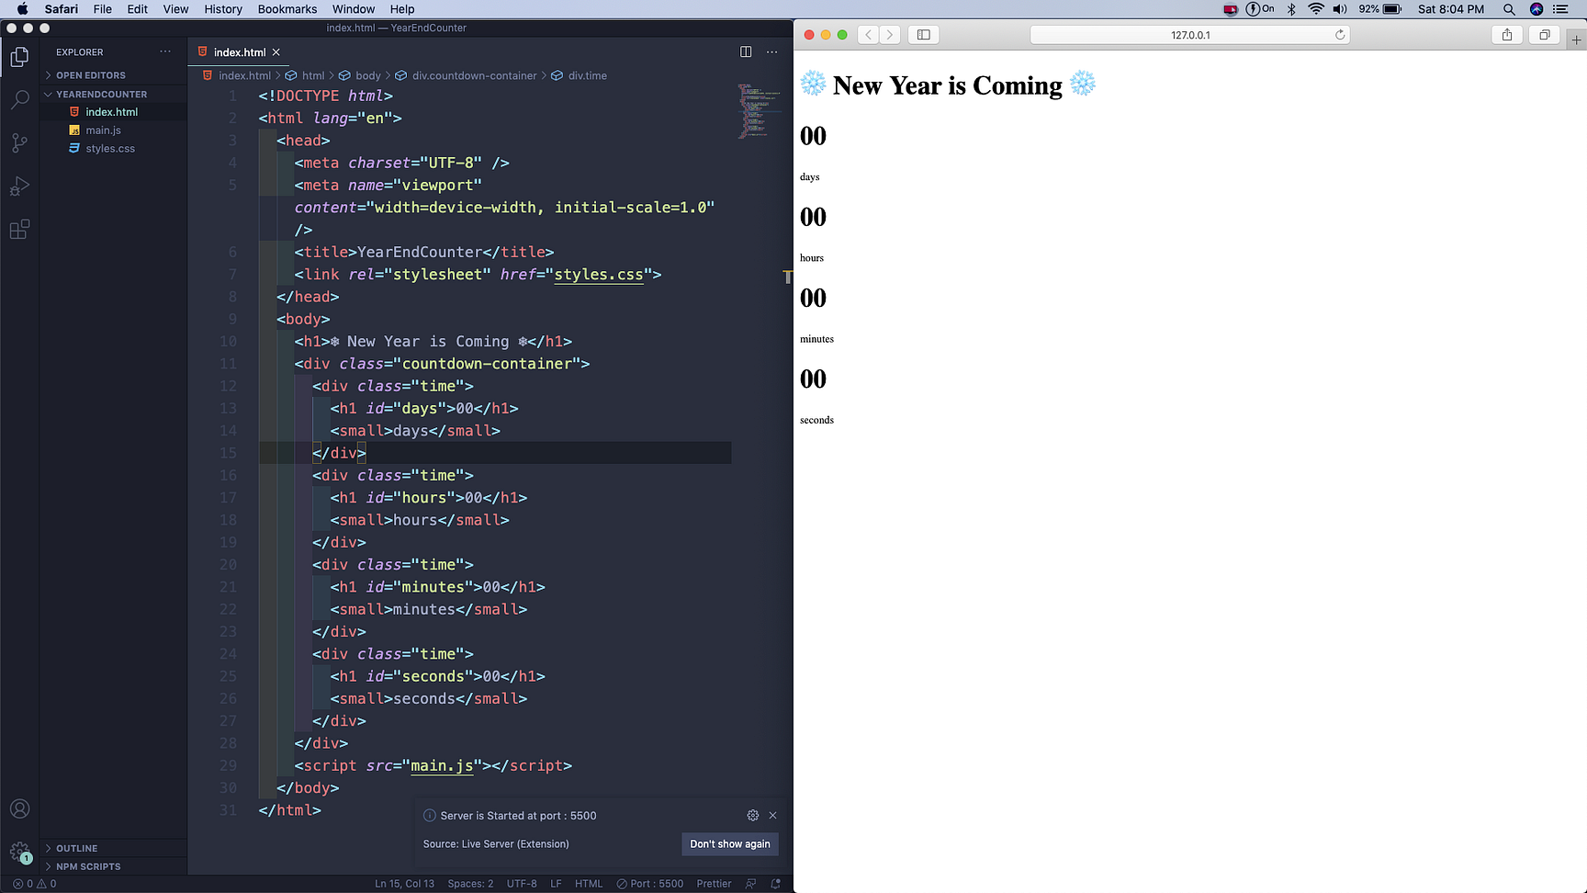Expand the NPM SCRIPTS section
The width and height of the screenshot is (1587, 893).
[x=114, y=866]
